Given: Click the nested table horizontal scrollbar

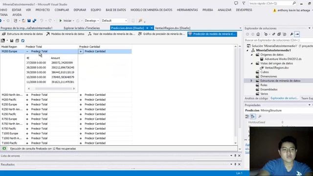Looking at the screenshot, I should coord(51,88).
